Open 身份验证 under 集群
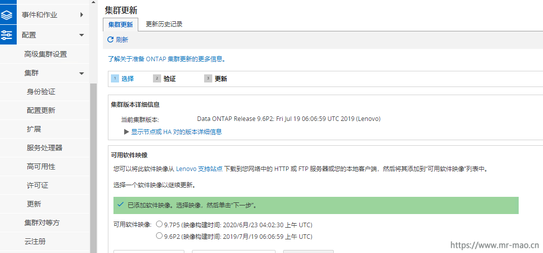The width and height of the screenshot is (543, 253). click(x=41, y=92)
